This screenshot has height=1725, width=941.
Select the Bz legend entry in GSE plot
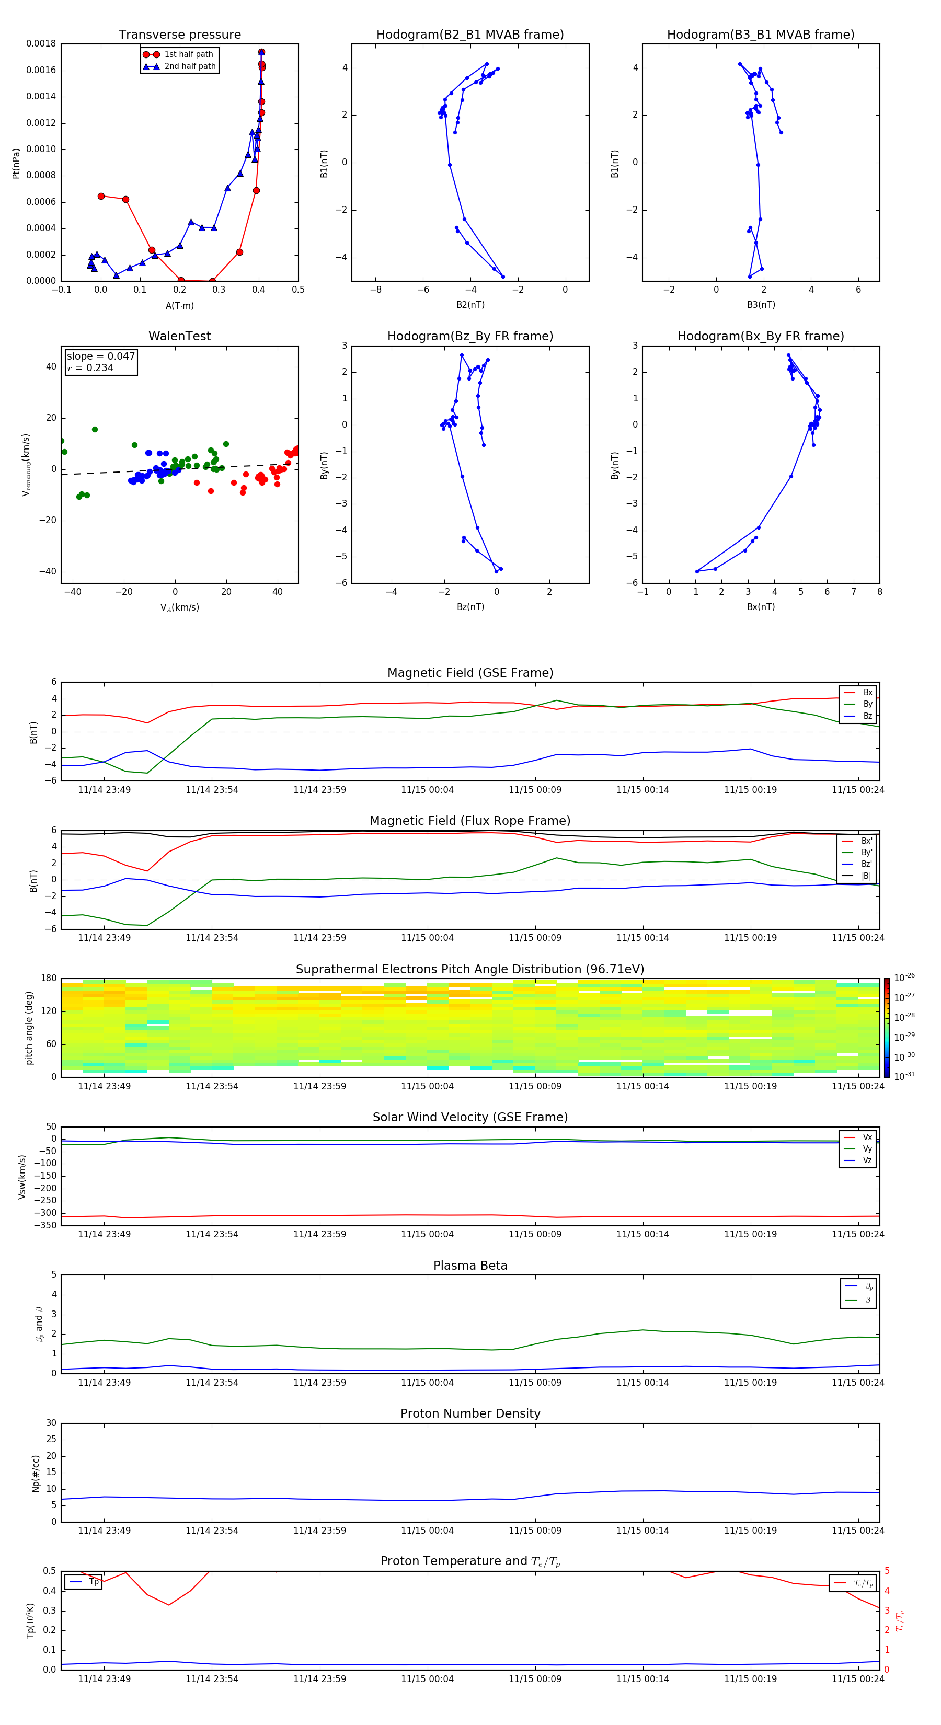(858, 716)
